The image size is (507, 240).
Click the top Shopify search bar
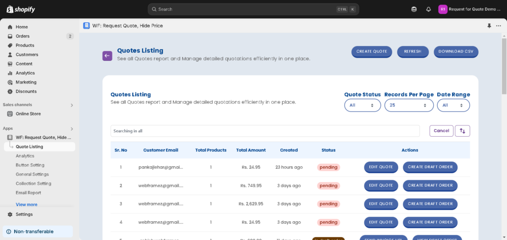[x=253, y=9]
